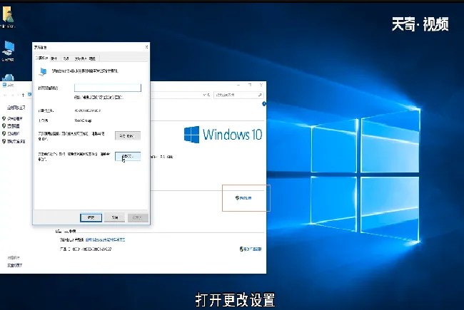The height and width of the screenshot is (310, 464).
Task: Select the Computer Name tab
Action: pyautogui.click(x=41, y=58)
